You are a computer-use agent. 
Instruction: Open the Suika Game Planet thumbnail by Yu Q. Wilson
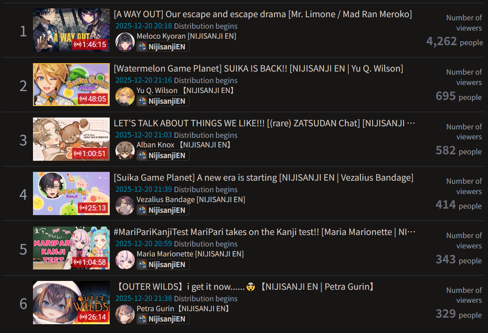[71, 85]
